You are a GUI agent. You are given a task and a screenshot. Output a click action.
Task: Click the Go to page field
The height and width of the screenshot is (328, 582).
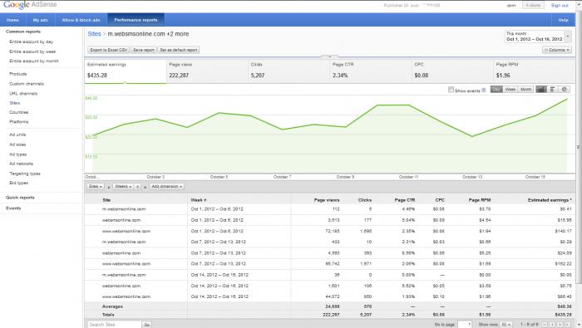pyautogui.click(x=464, y=325)
